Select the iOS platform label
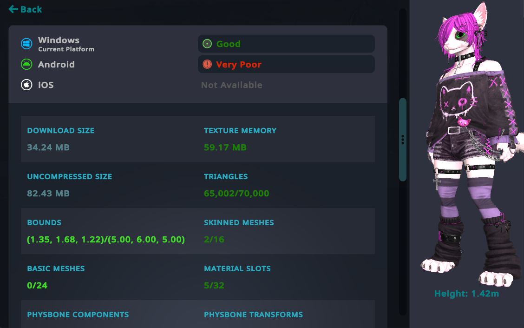 point(46,85)
